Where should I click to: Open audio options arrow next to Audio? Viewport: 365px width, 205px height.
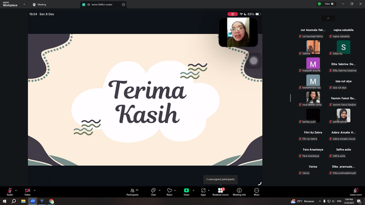pyautogui.click(x=16, y=190)
